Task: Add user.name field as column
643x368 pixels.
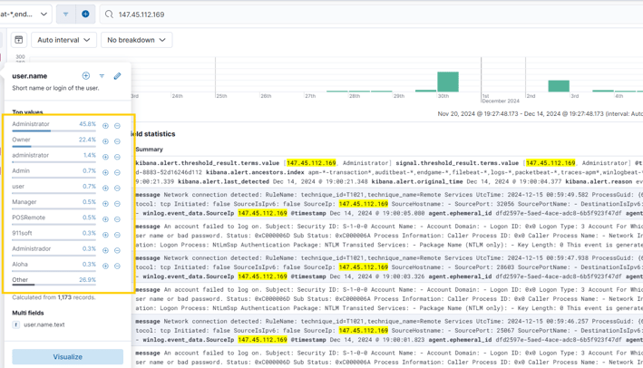Action: [86, 76]
